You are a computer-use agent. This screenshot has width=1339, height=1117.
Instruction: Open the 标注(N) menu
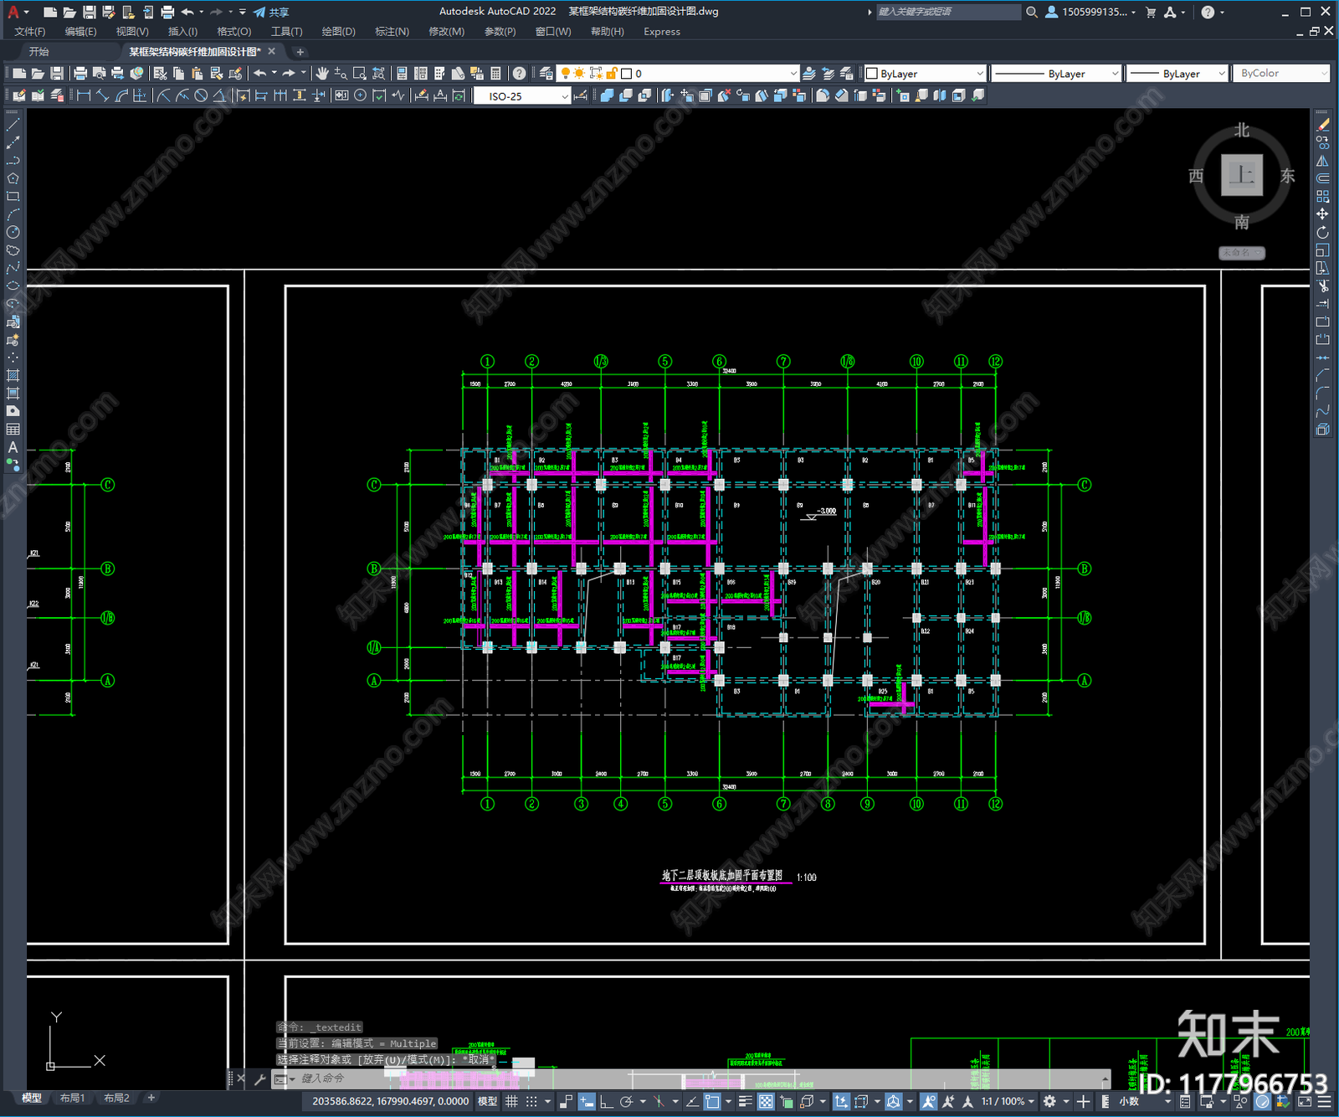[x=392, y=32]
